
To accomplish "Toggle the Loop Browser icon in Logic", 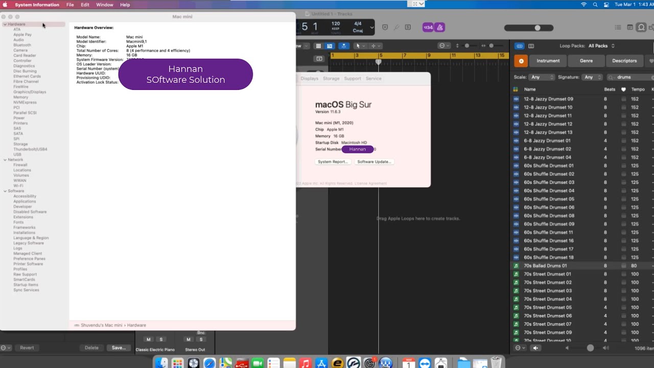I will (x=641, y=28).
